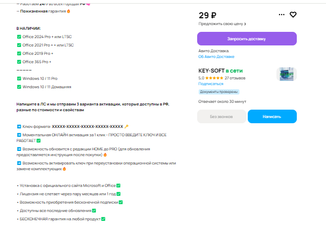Subscribe to seller via "Подписаться" link
The height and width of the screenshot is (236, 326).
pos(211,84)
